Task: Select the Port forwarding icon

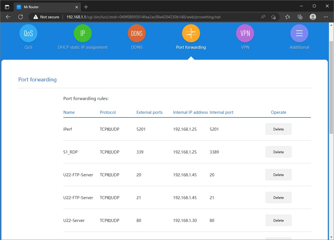Action: pos(191,33)
